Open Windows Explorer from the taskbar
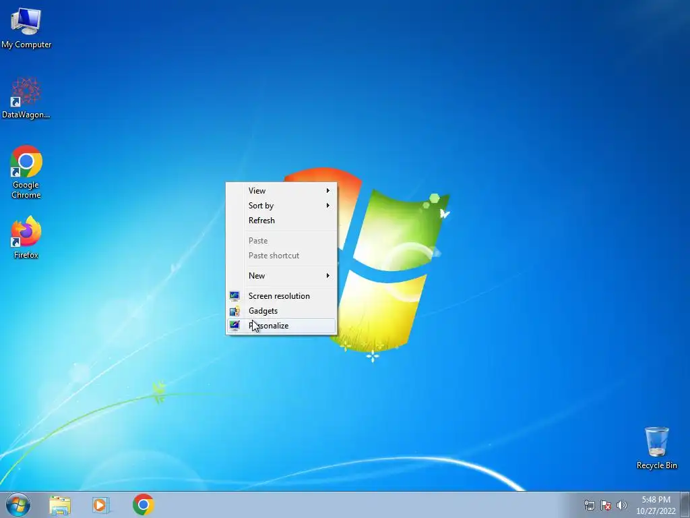690x518 pixels. [60, 505]
